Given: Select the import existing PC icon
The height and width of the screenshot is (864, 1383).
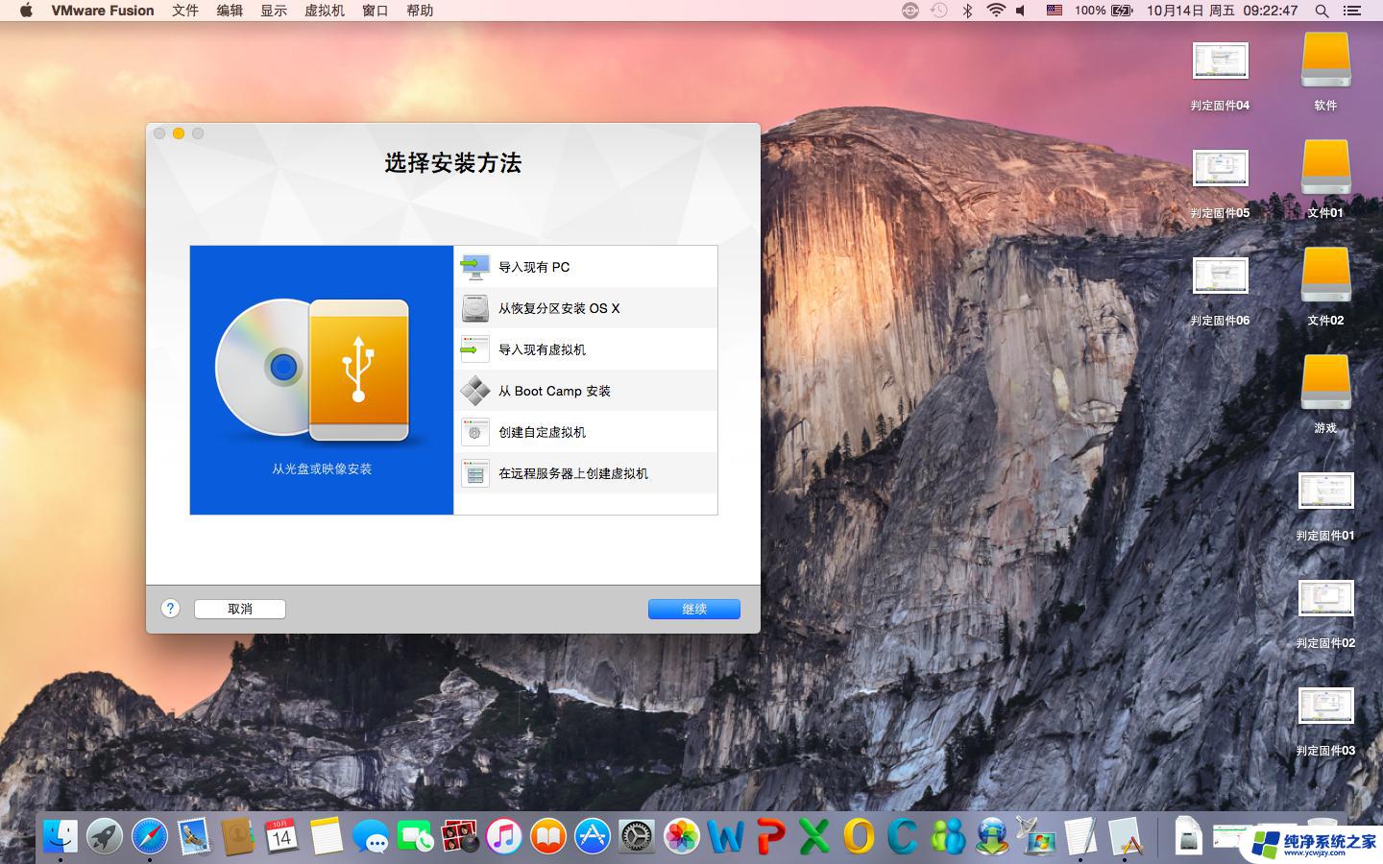Looking at the screenshot, I should (475, 267).
